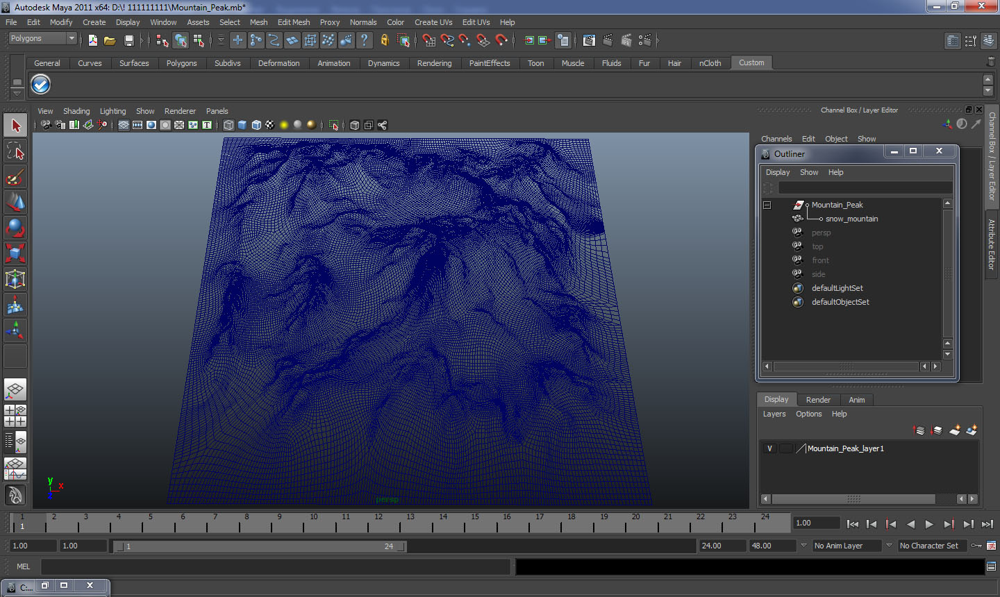Open the Edit Mesh menu

294,22
